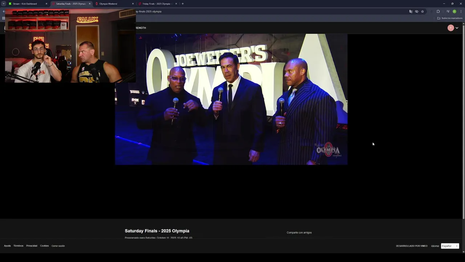Screen dimensions: 465x262
Task: Click Cerrar sesión to log out
Action: (x=58, y=246)
